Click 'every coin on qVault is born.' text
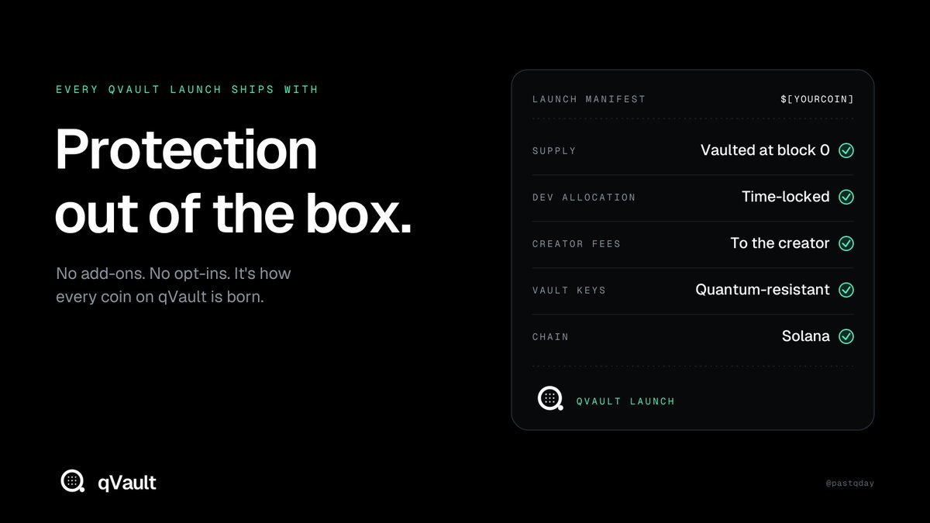930x523 pixels. [160, 297]
